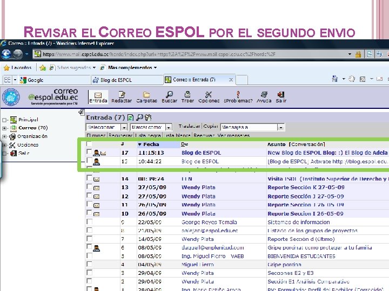Open the Seleccionar dropdown
Viewport: 389px width, 291px height.
point(106,127)
